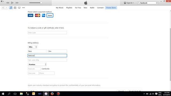Viewport: 171px width, 96px height.
Task: Switch to My Music tab
Action: point(60,8)
